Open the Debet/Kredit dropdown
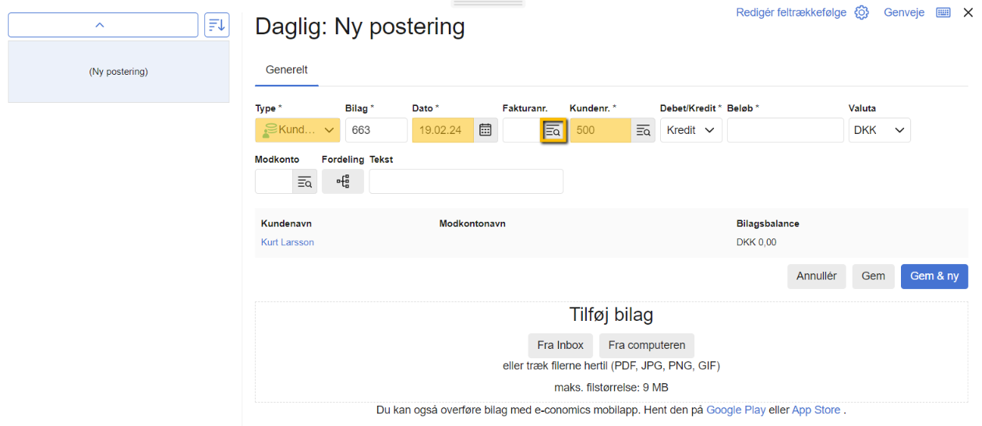982x426 pixels. pos(691,131)
